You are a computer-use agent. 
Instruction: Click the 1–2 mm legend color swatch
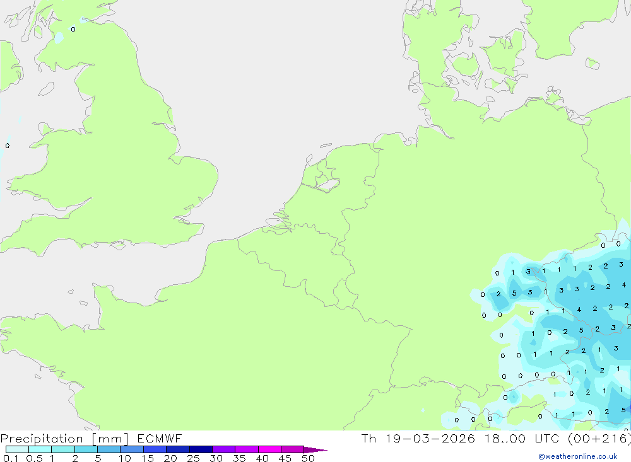63,449
